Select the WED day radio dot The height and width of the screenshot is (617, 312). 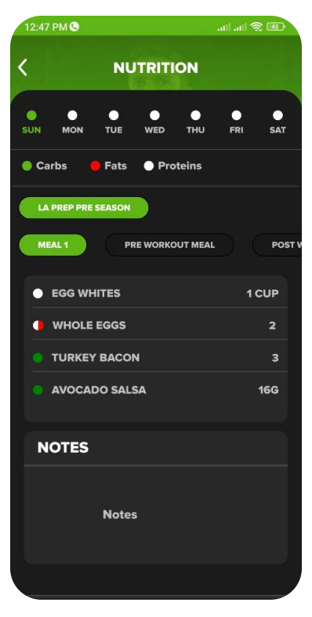154,115
